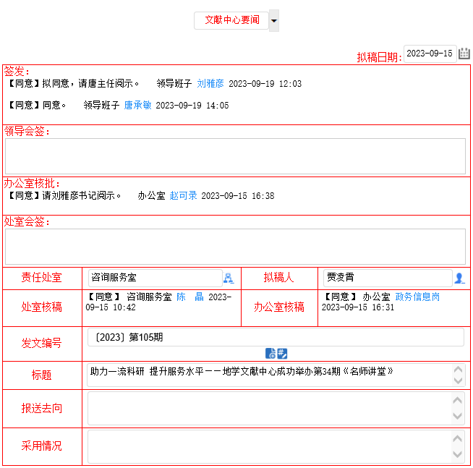The width and height of the screenshot is (473, 468).
Task: Click the 拟稿日期 date field
Action: 430,54
